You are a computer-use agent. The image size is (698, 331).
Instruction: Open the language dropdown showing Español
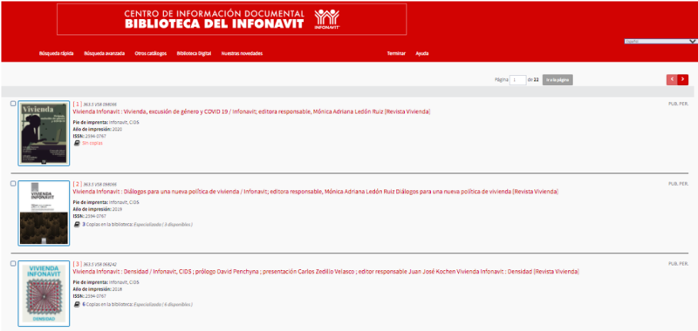pos(660,41)
